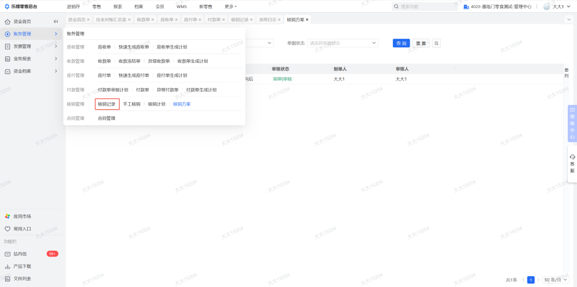Collapse the sidebar with the arrow icon
The height and width of the screenshot is (287, 577).
56,22
